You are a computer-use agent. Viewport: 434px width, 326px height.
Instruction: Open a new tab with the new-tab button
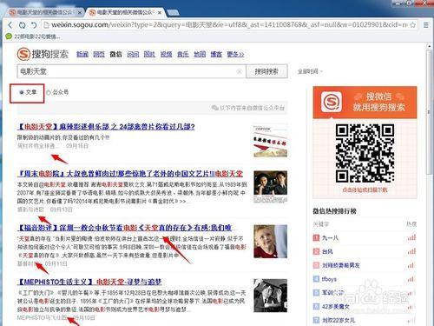(x=173, y=12)
